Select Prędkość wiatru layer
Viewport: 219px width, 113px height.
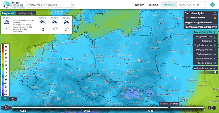click(205, 45)
